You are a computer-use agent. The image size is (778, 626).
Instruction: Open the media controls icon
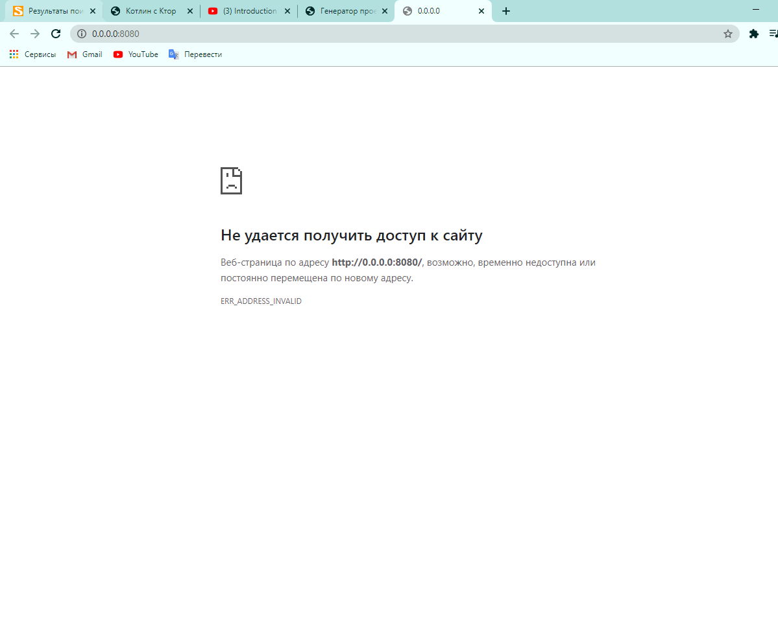(x=773, y=34)
